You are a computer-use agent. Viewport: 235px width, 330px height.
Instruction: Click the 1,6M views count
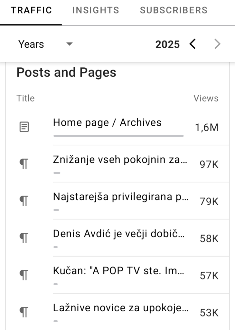pos(206,128)
